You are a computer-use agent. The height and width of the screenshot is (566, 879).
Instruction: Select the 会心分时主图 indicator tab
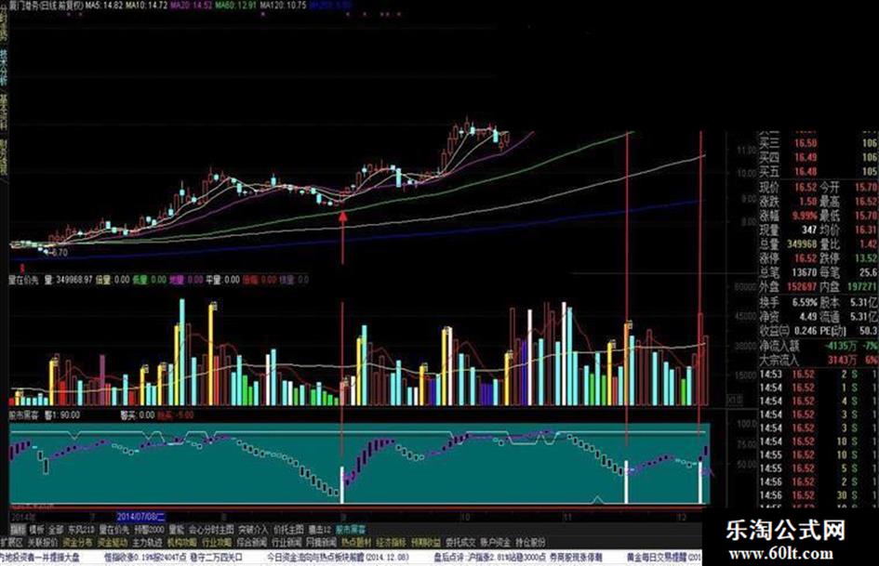click(211, 530)
